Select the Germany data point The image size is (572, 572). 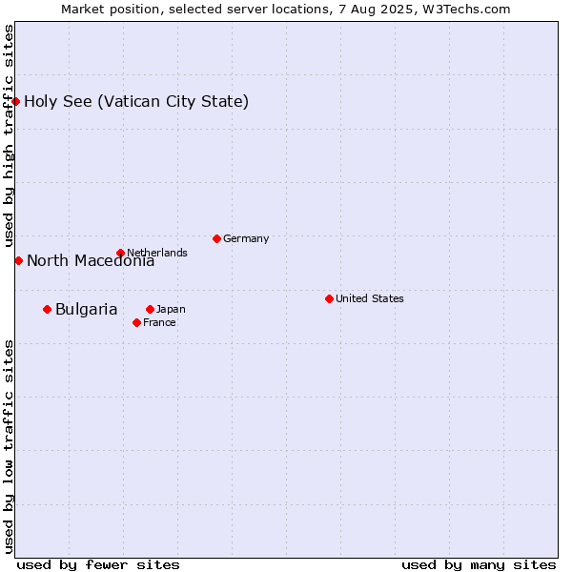coord(216,239)
